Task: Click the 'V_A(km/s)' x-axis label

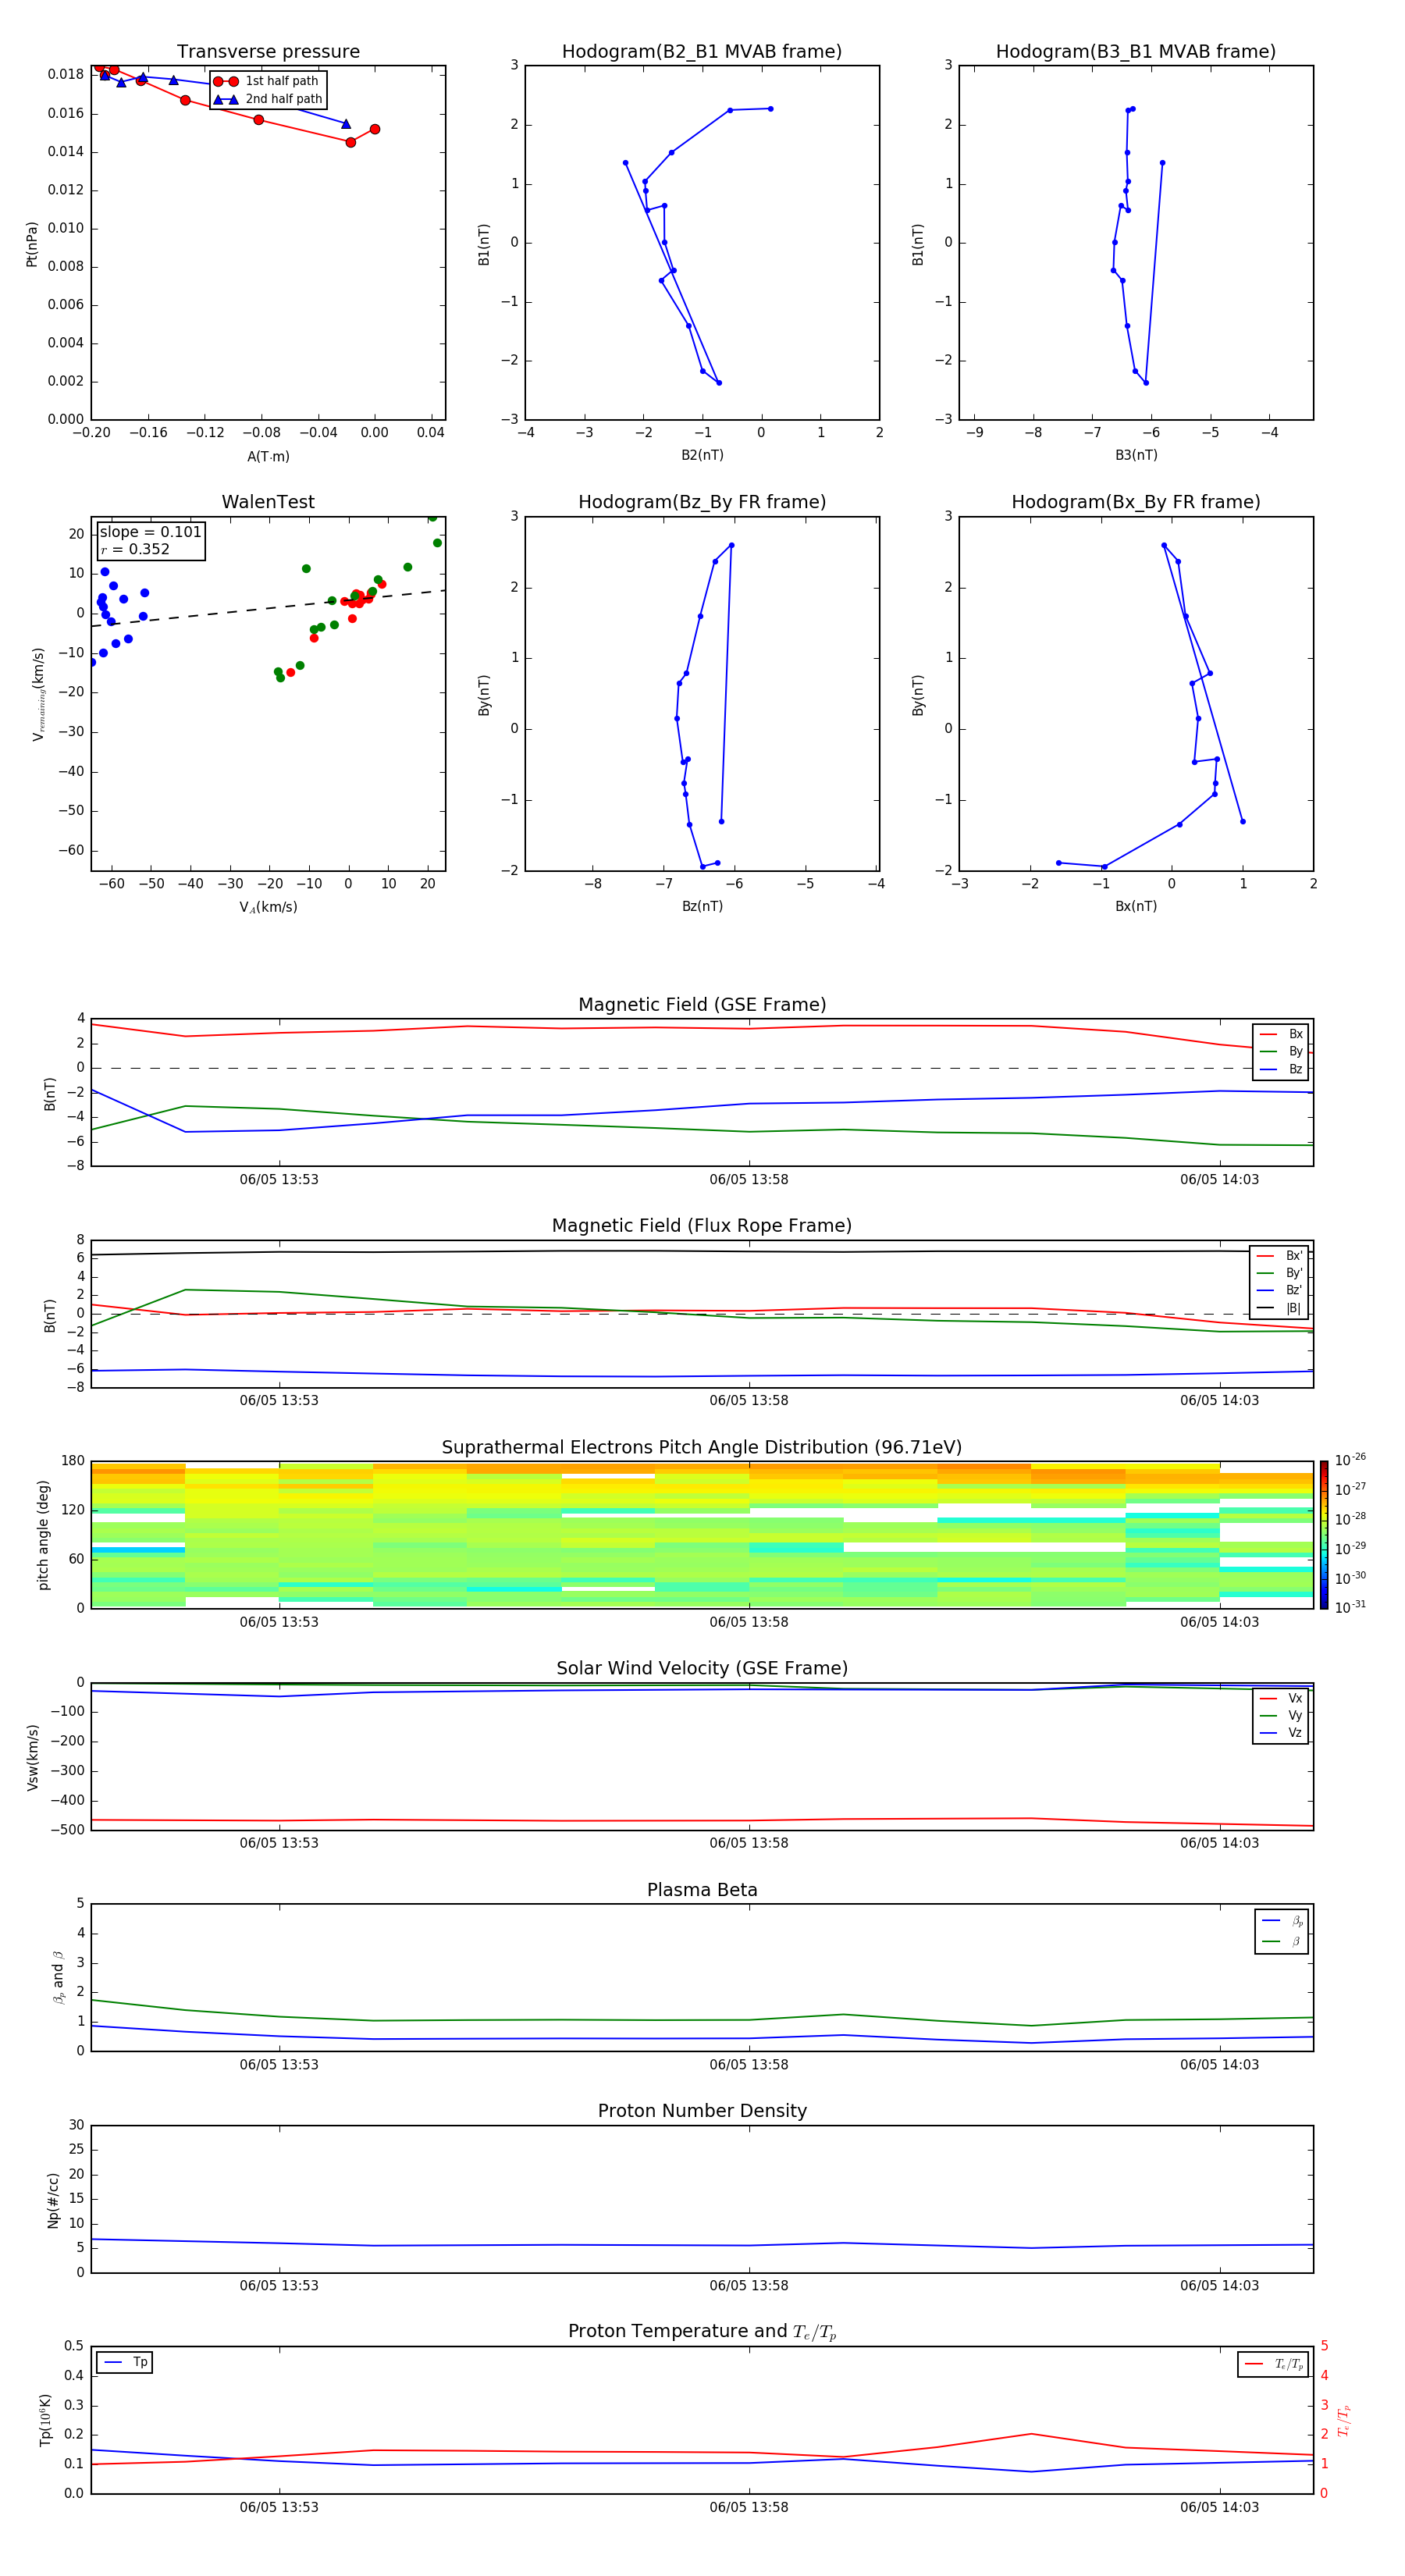Action: (x=268, y=908)
